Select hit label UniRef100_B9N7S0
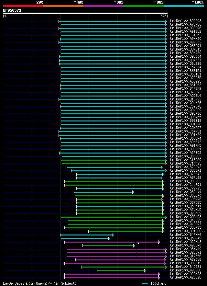Image resolution: width=207 pixels, height=286 pixels. 186,53
